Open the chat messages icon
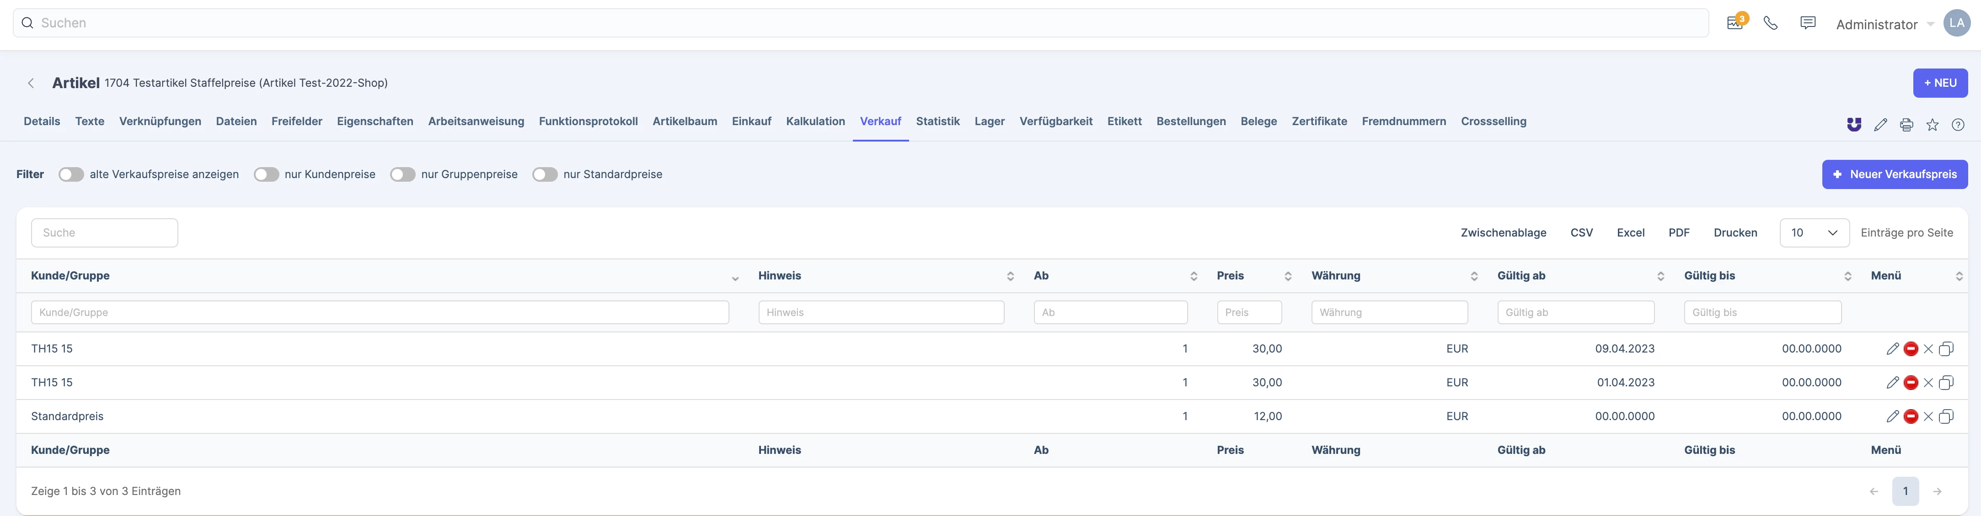 [1808, 23]
